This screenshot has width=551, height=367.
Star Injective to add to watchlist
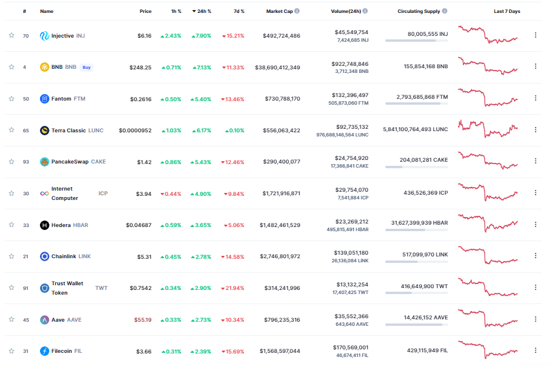(11, 35)
